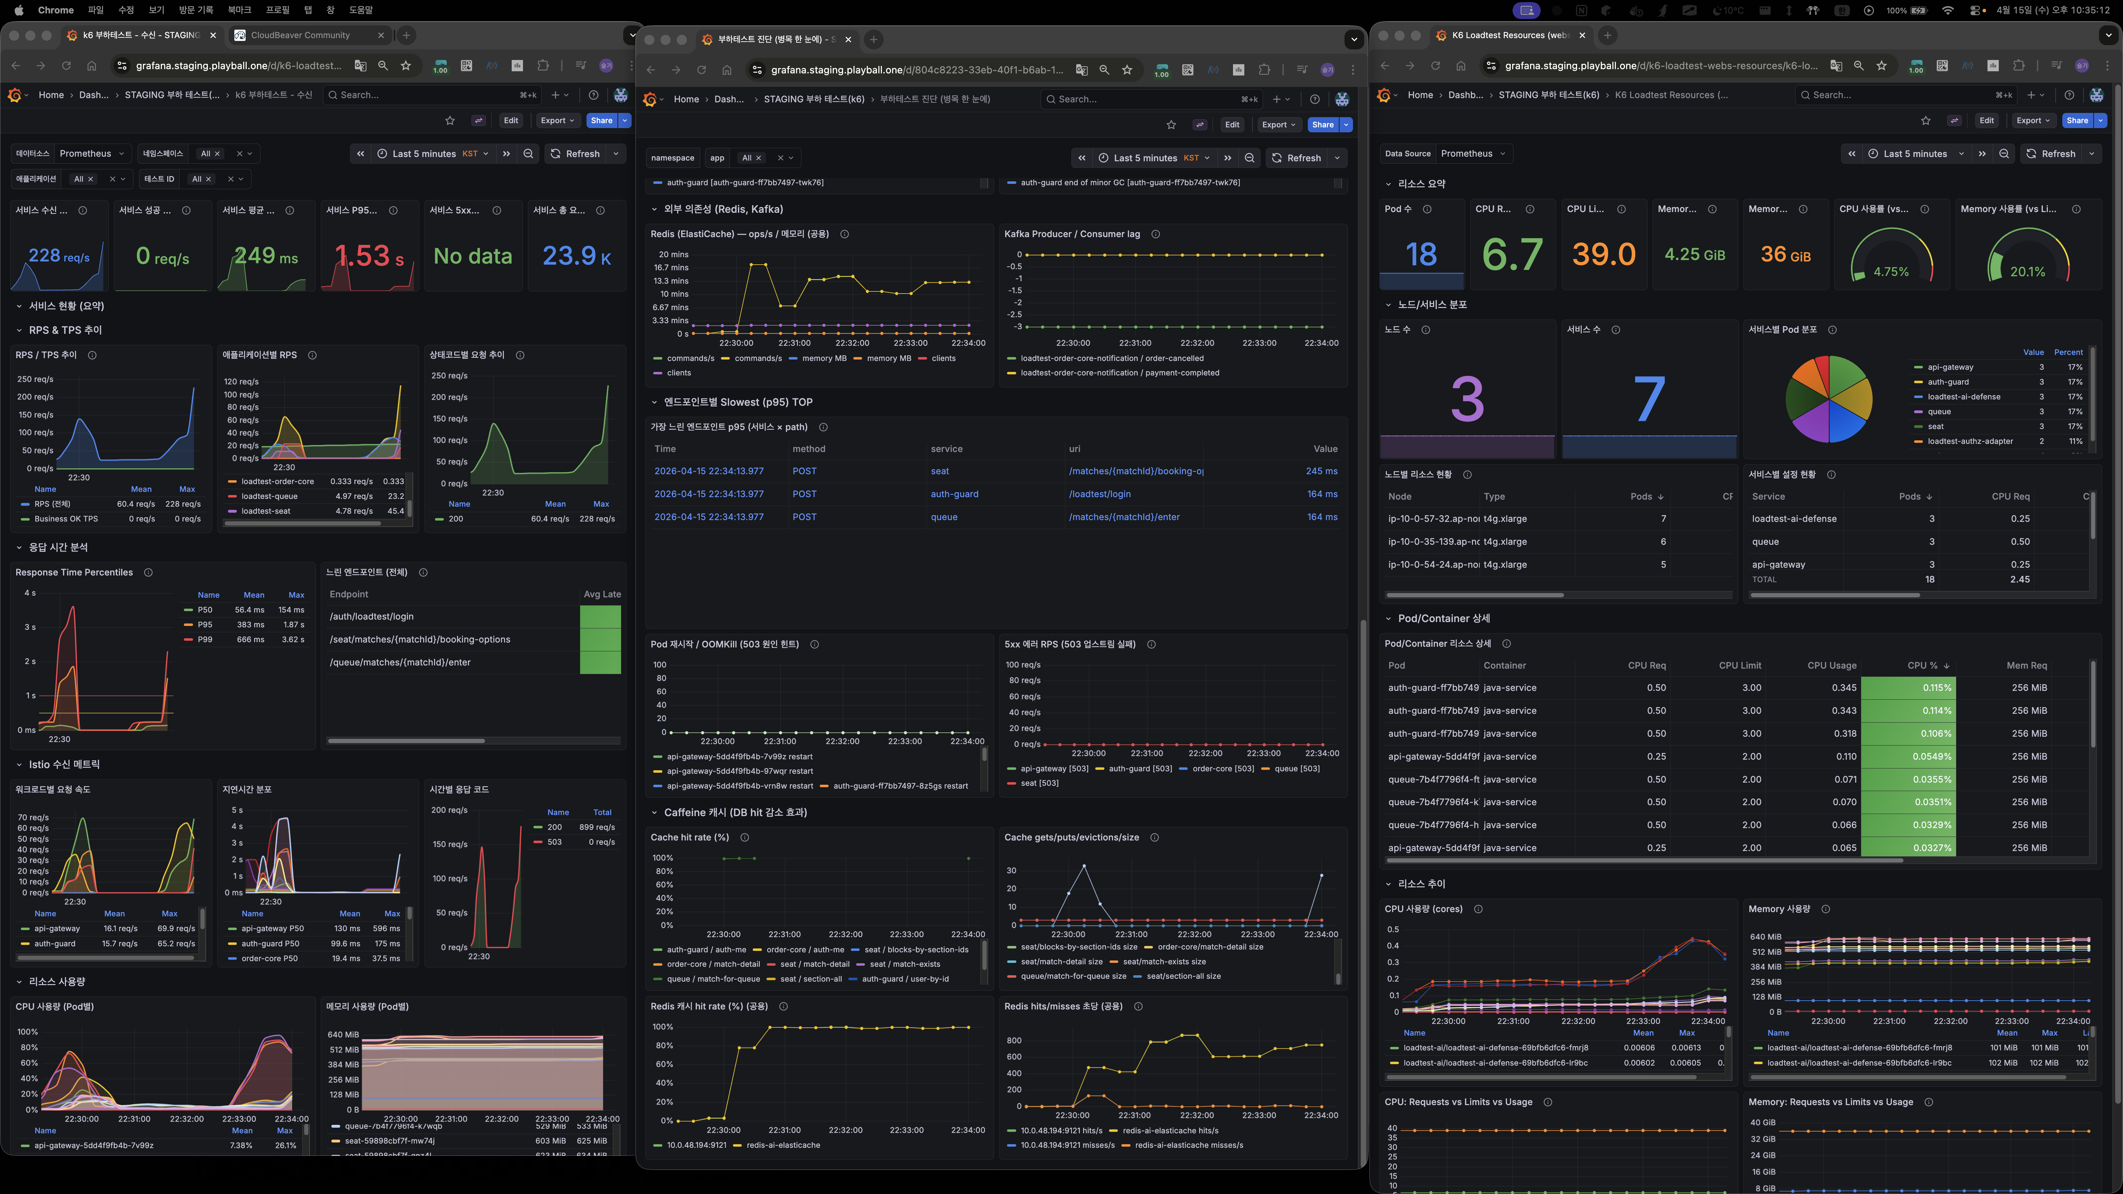Click the api-gateway color swatch in pie legend

[x=1919, y=368]
